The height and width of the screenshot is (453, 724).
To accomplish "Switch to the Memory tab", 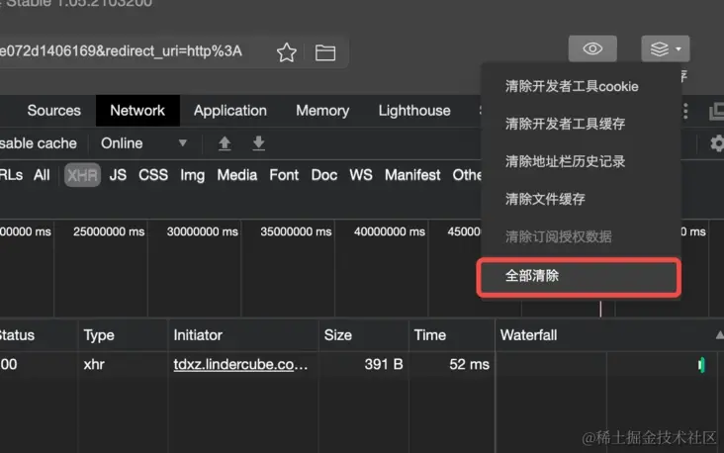I will click(x=322, y=111).
